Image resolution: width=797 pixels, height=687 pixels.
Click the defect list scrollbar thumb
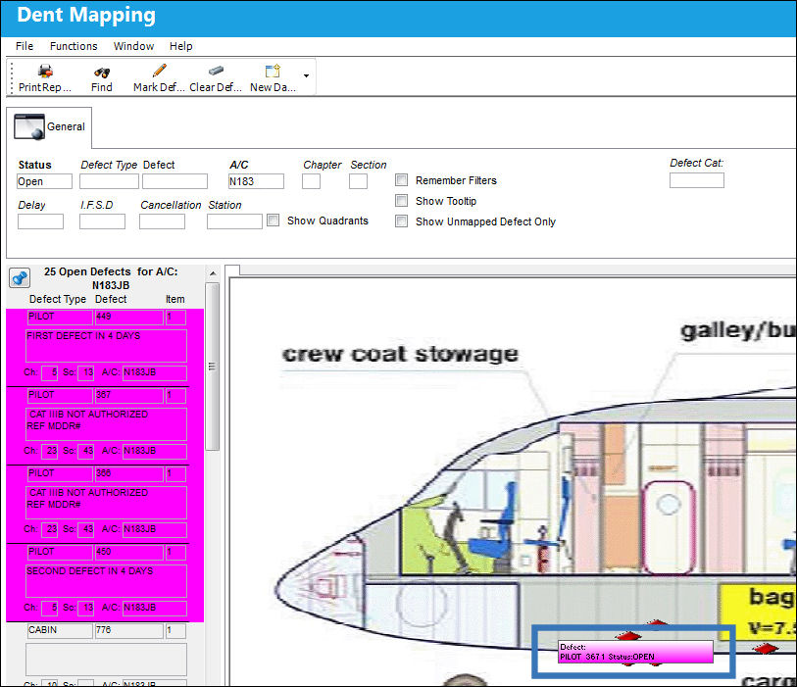pyautogui.click(x=213, y=367)
